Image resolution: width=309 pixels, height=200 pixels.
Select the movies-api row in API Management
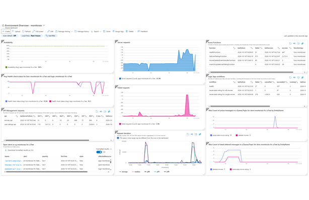(x=58, y=120)
